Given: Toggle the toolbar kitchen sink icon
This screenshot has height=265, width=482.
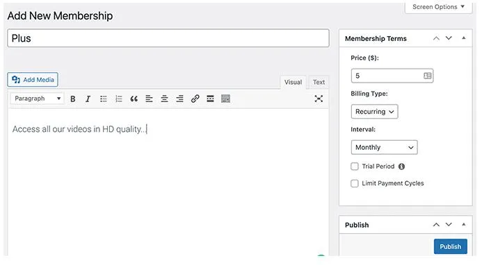Looking at the screenshot, I should point(225,99).
